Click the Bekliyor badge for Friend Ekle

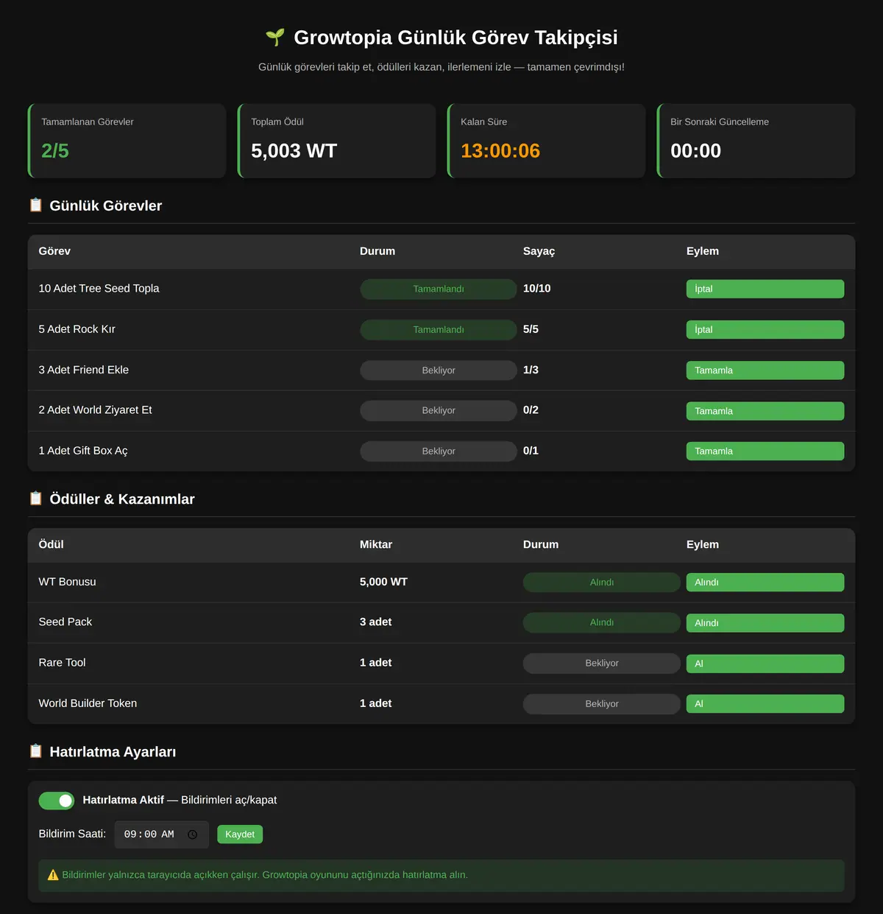pyautogui.click(x=439, y=370)
